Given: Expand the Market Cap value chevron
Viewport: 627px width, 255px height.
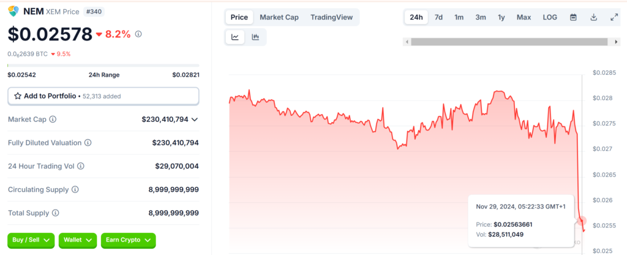Looking at the screenshot, I should (x=195, y=120).
